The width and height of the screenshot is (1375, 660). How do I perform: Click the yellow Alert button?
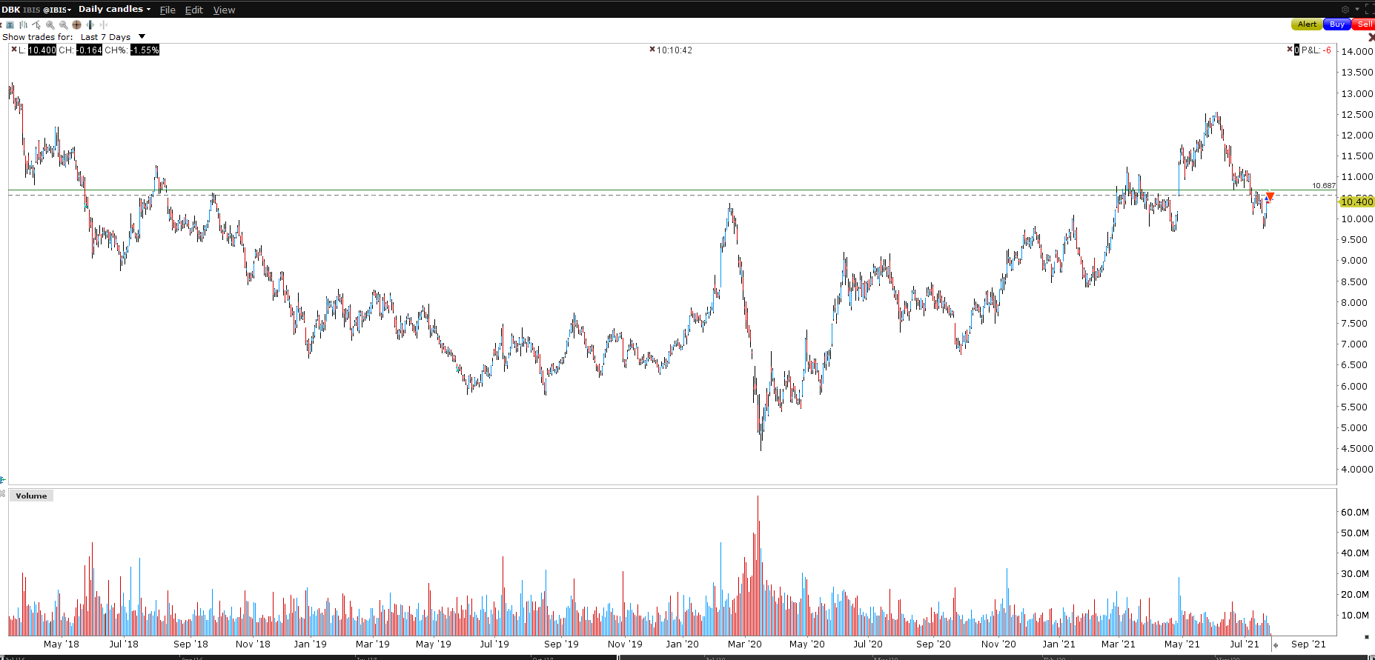point(1307,24)
